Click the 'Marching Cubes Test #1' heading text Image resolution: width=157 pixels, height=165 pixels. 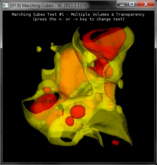38,14
